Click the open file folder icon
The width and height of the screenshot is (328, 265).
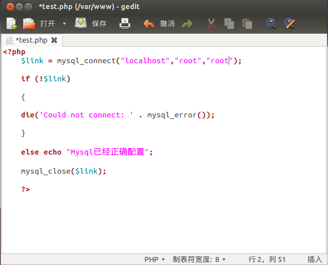click(x=29, y=24)
